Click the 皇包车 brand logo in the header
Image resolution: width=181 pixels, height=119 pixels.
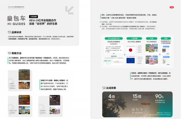pyautogui.click(x=16, y=20)
